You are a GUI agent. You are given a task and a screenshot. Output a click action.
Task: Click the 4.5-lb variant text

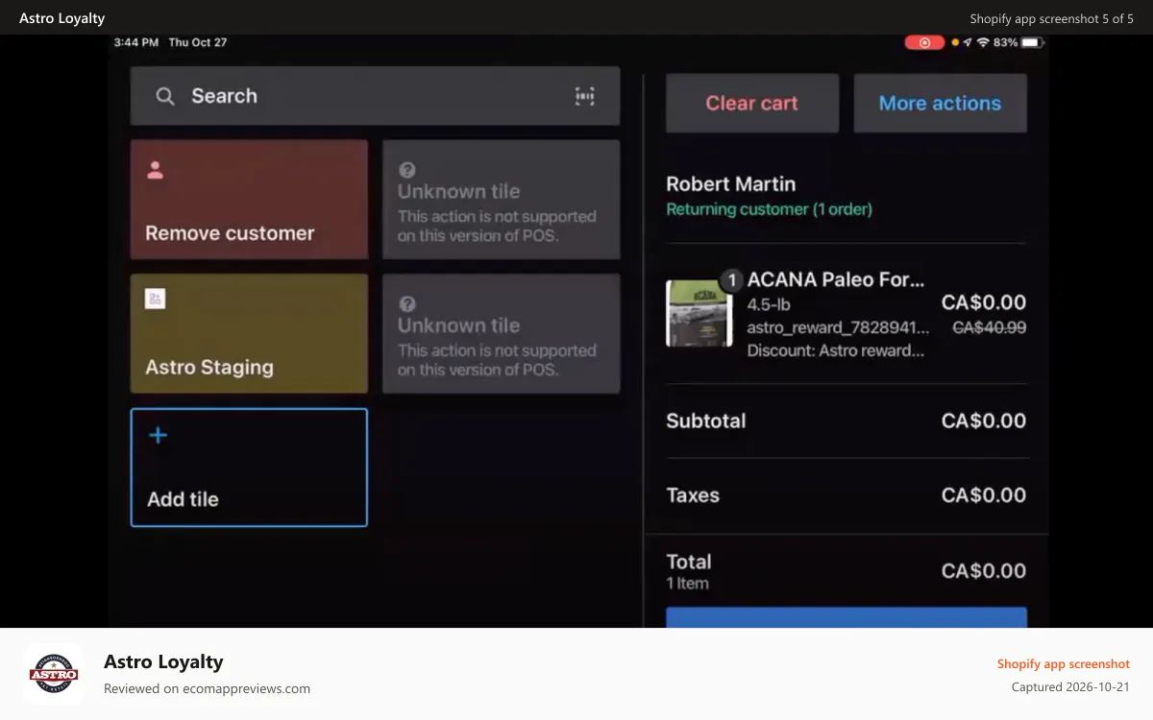coord(771,304)
